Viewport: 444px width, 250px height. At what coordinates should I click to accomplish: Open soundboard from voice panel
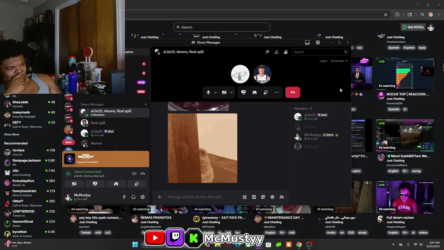(137, 184)
